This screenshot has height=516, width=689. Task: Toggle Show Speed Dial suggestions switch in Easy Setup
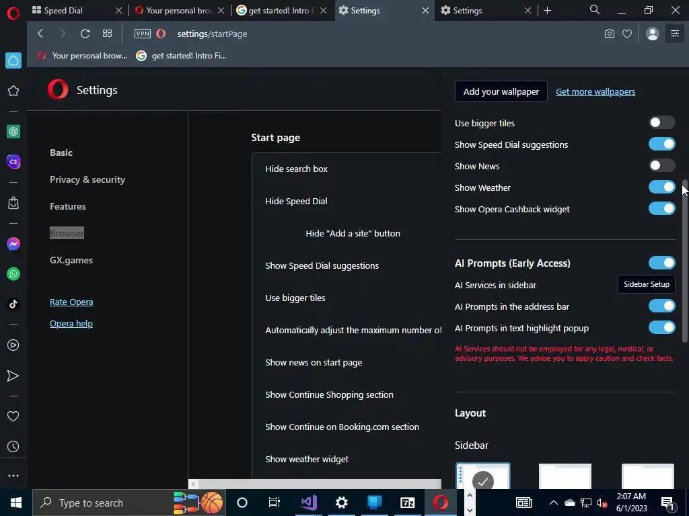662,144
